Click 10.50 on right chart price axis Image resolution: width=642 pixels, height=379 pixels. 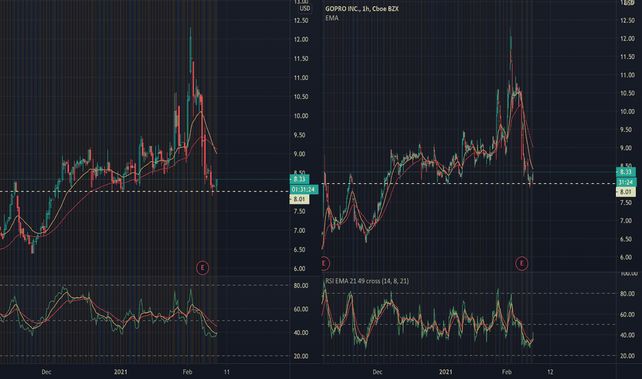coord(628,94)
